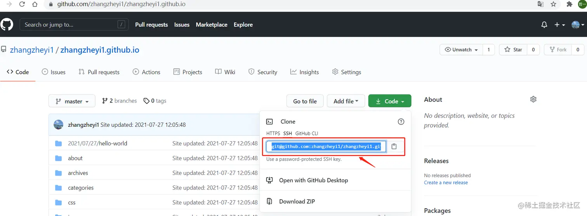Click the browser home icon
The width and height of the screenshot is (587, 216).
35,4
